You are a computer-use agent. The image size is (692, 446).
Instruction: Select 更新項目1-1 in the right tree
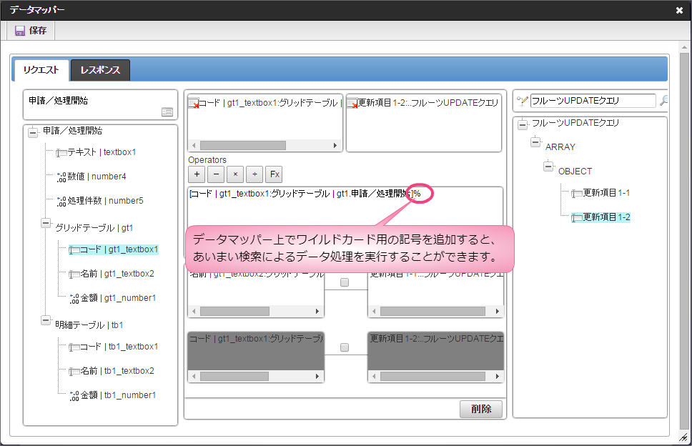tap(605, 193)
